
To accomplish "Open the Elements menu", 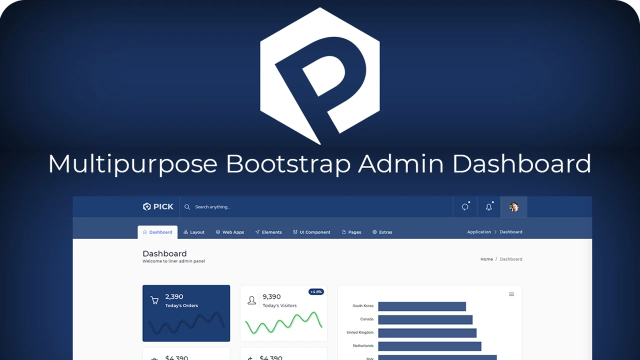I will point(268,232).
